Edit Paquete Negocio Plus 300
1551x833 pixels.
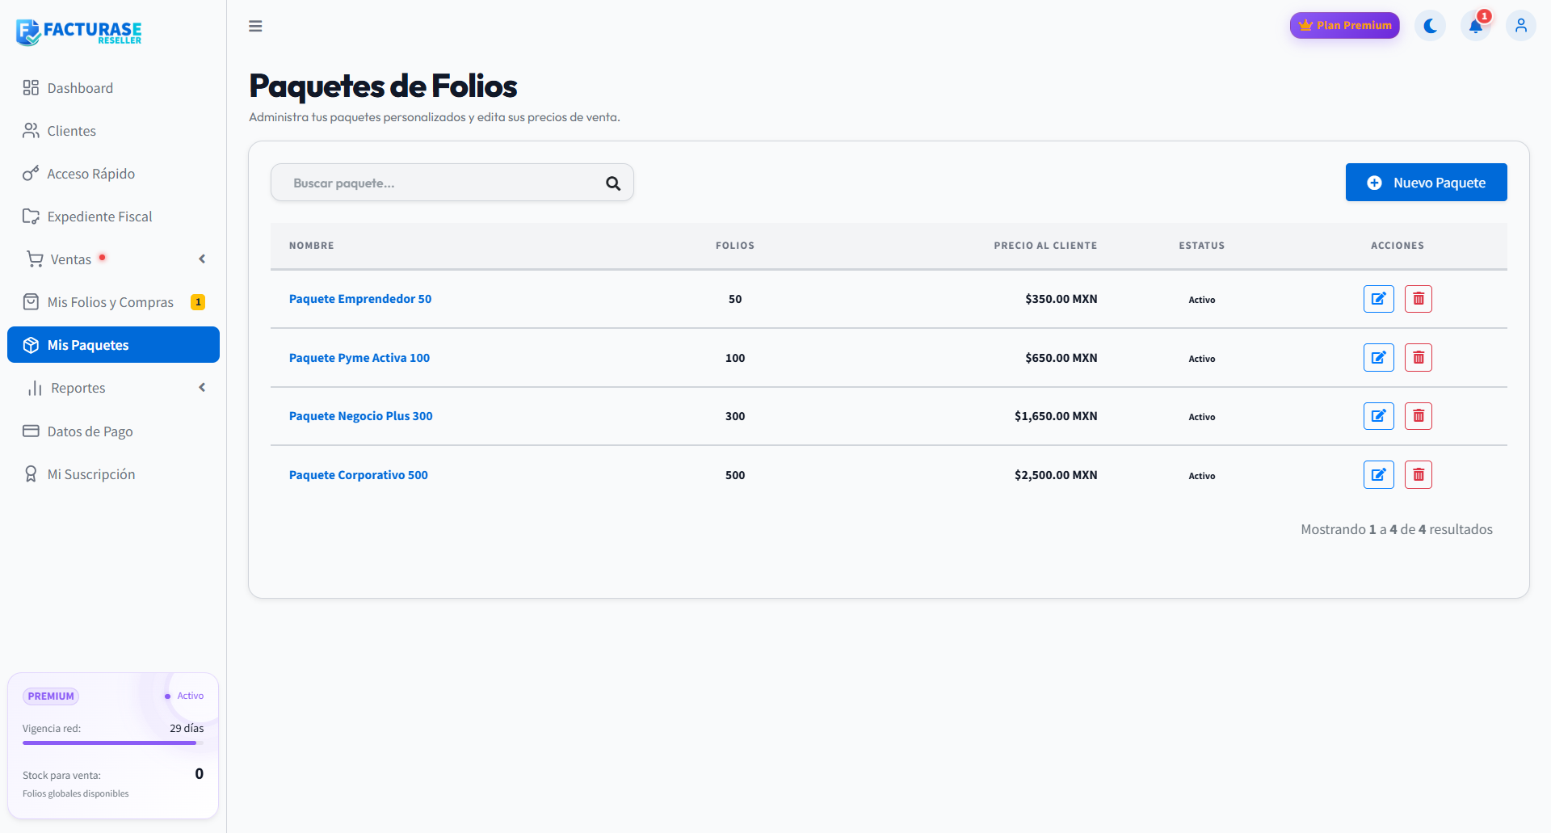(1379, 416)
